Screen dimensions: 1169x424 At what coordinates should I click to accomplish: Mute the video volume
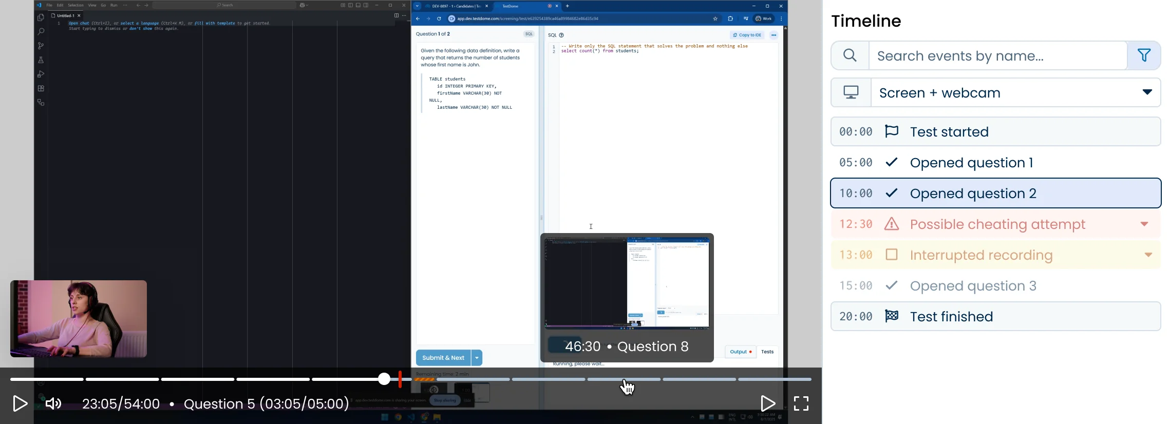pyautogui.click(x=53, y=404)
